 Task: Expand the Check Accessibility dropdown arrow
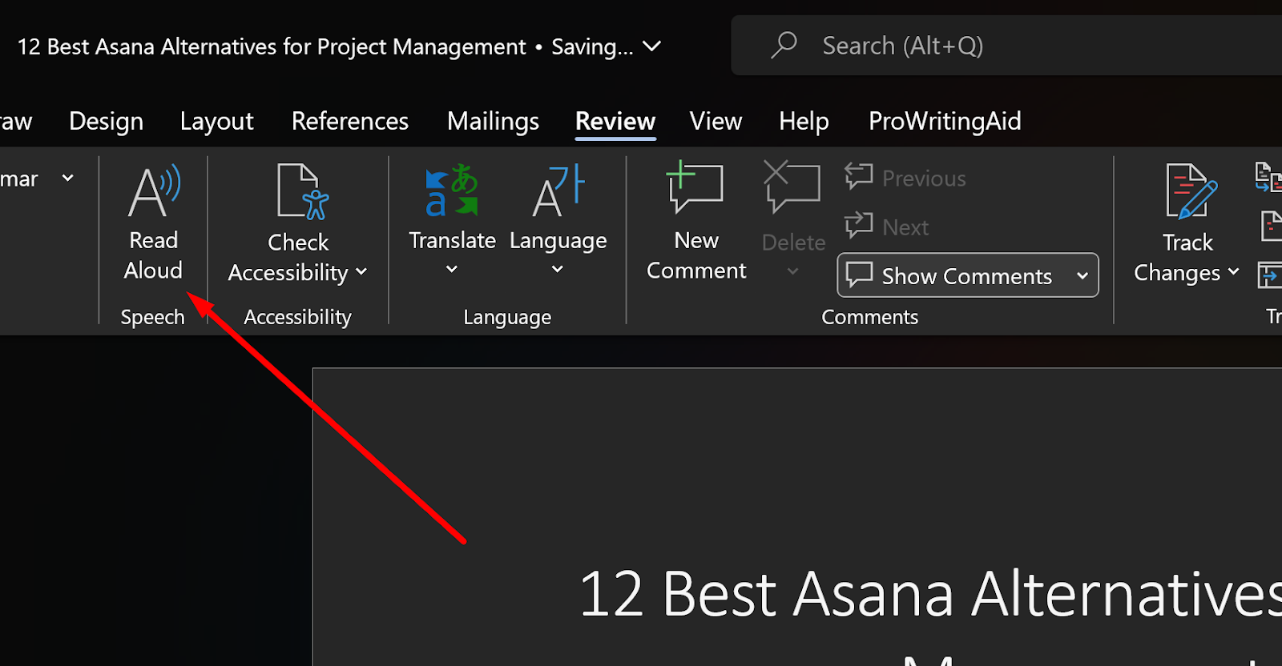tap(361, 272)
